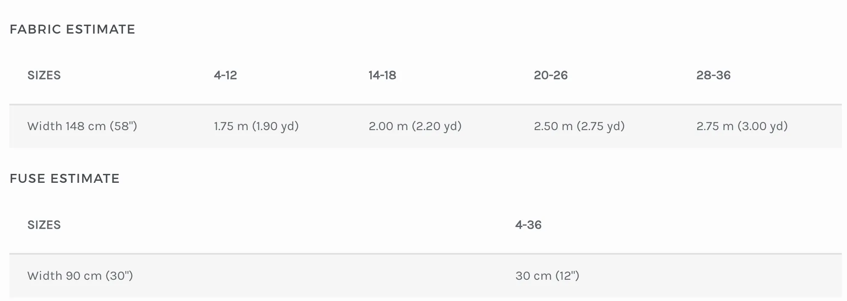Click the SIZES label in fabric table
The width and height of the screenshot is (847, 301).
pos(44,75)
